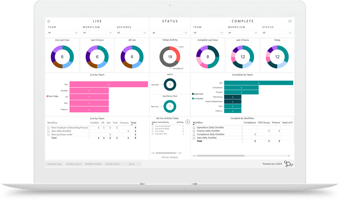Click the refresh icon beside the LIVE header
Viewport: 340px width, 200px height.
coord(49,21)
